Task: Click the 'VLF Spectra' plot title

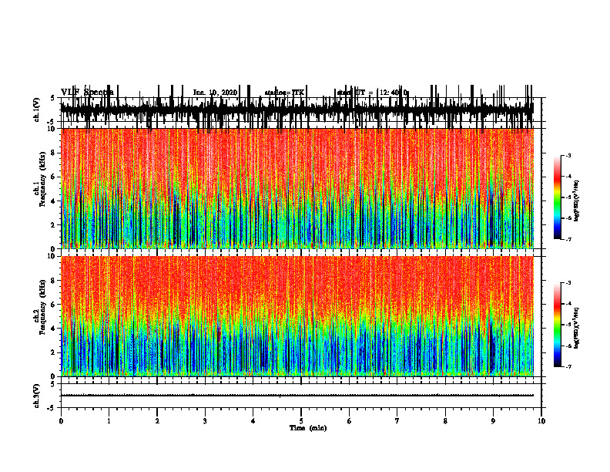Action: [x=87, y=92]
